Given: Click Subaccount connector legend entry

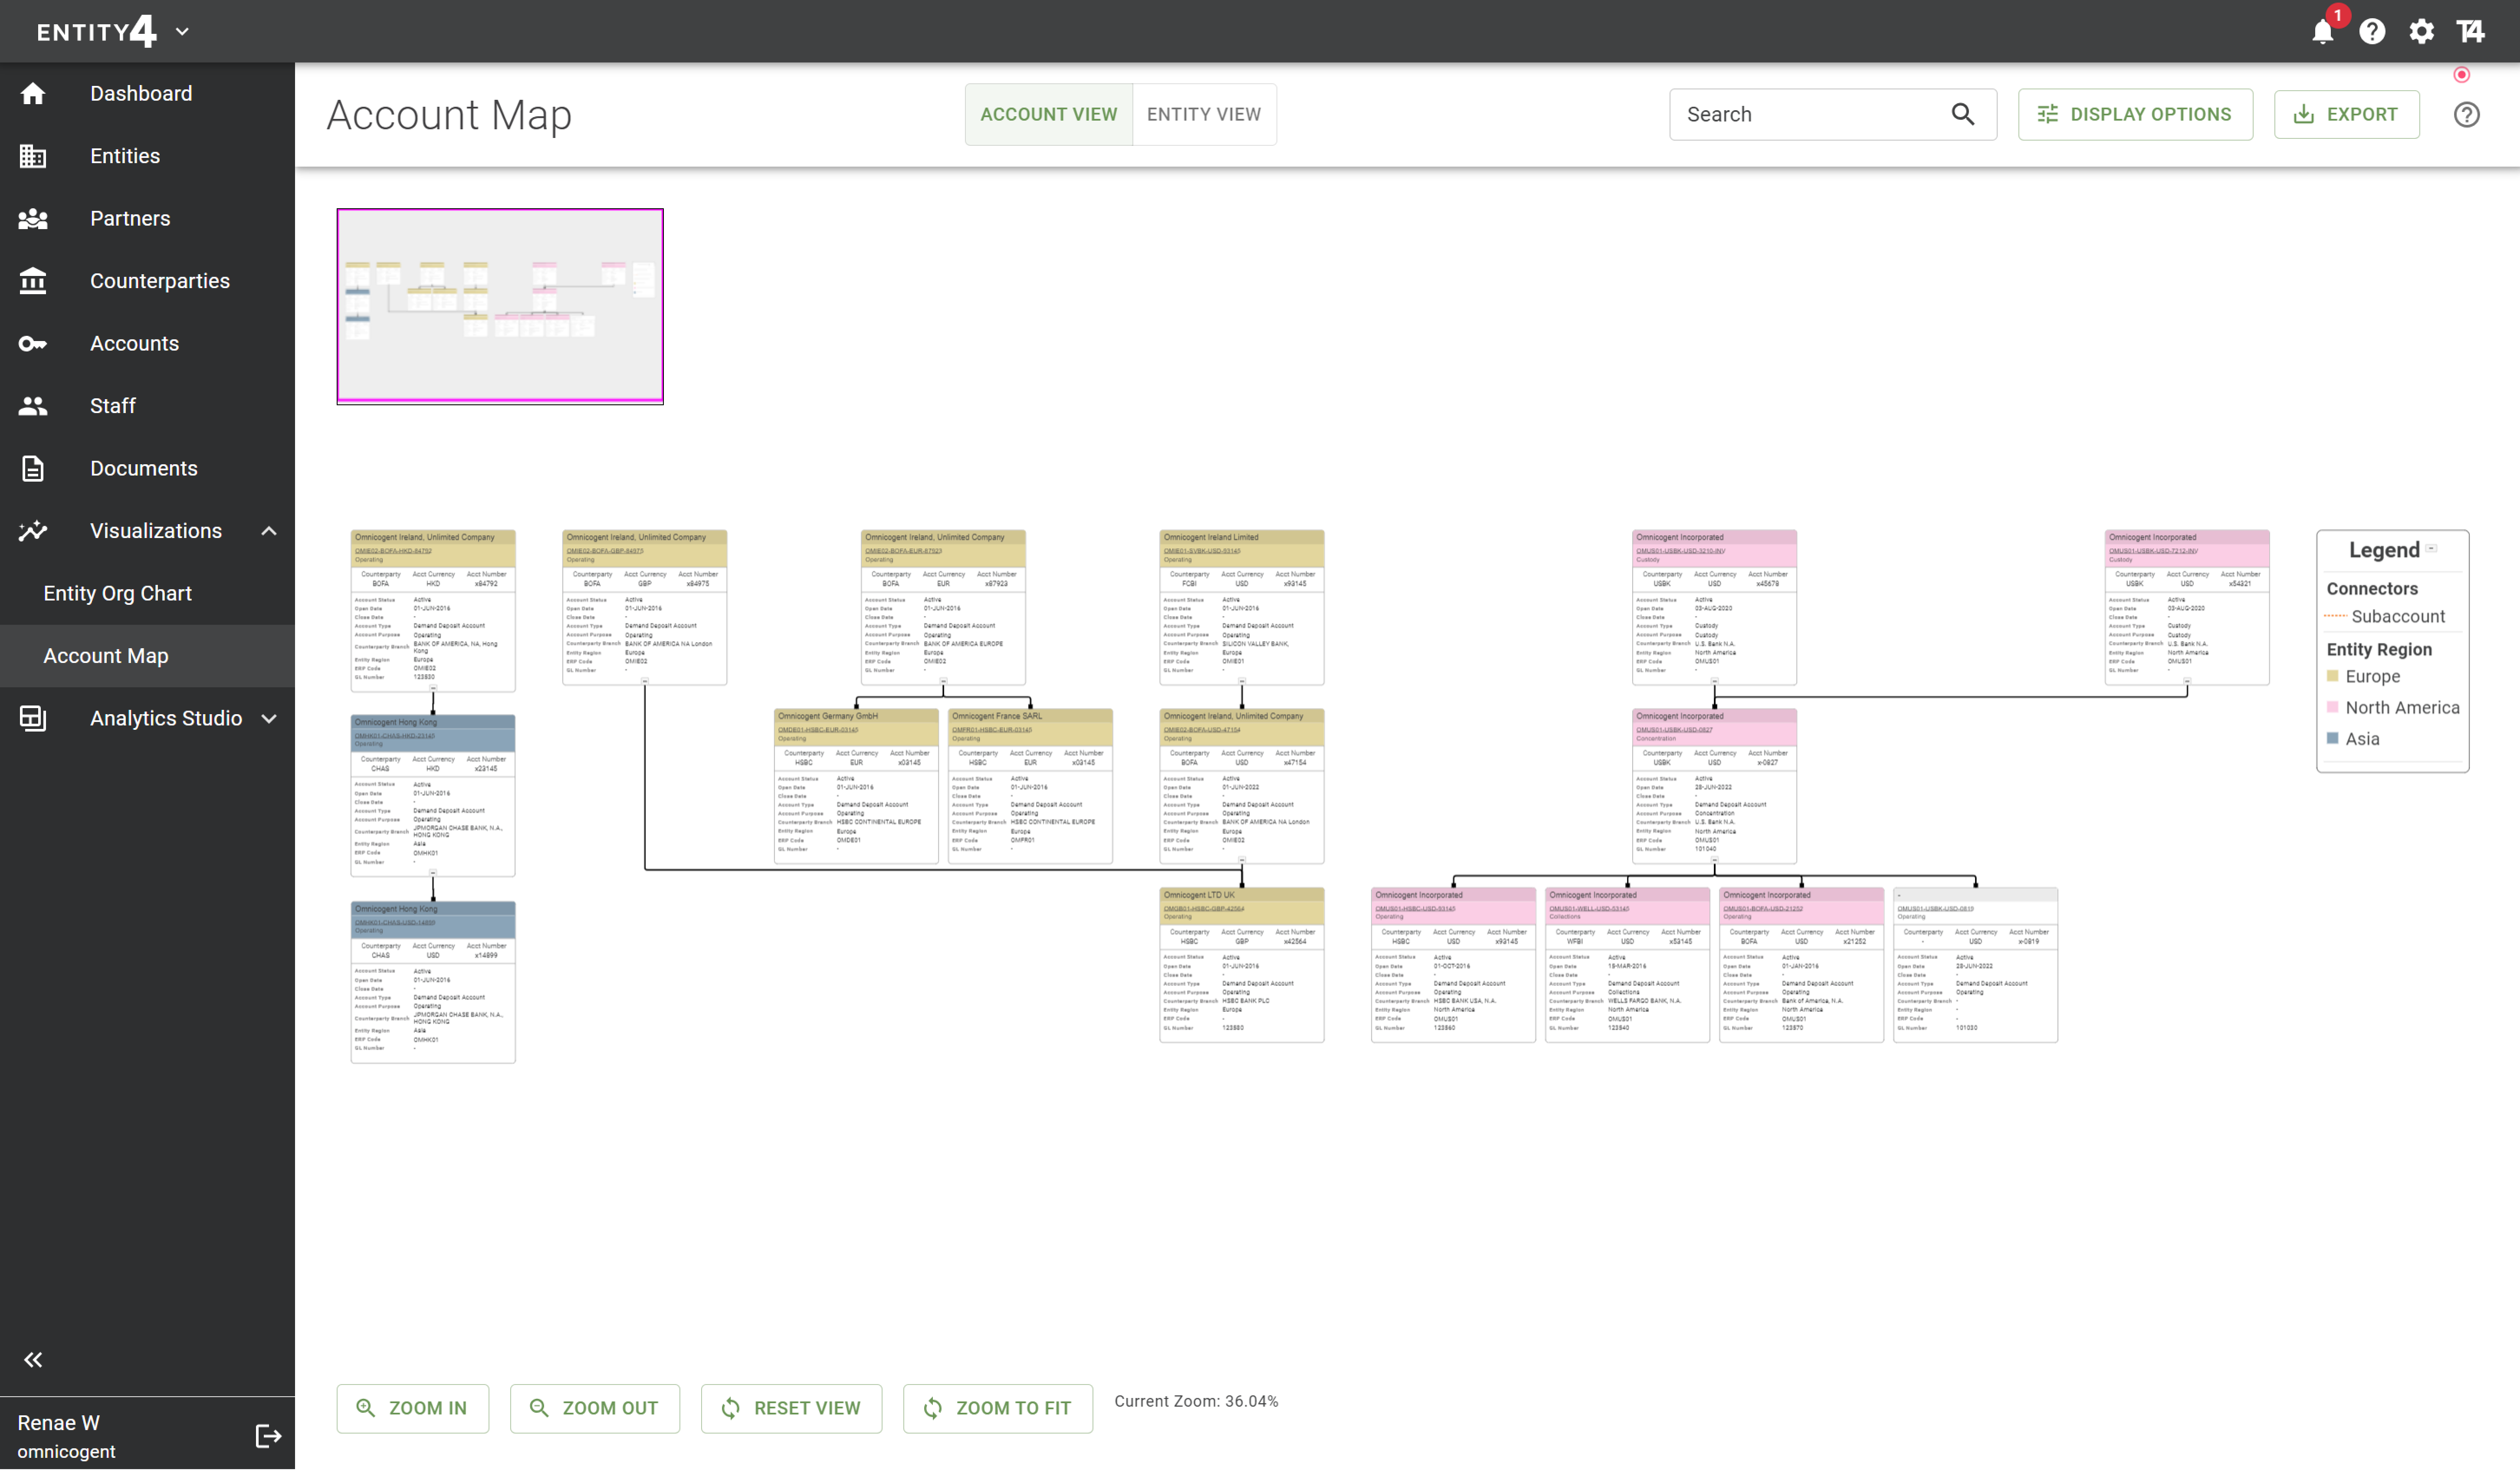Looking at the screenshot, I should pyautogui.click(x=2386, y=617).
